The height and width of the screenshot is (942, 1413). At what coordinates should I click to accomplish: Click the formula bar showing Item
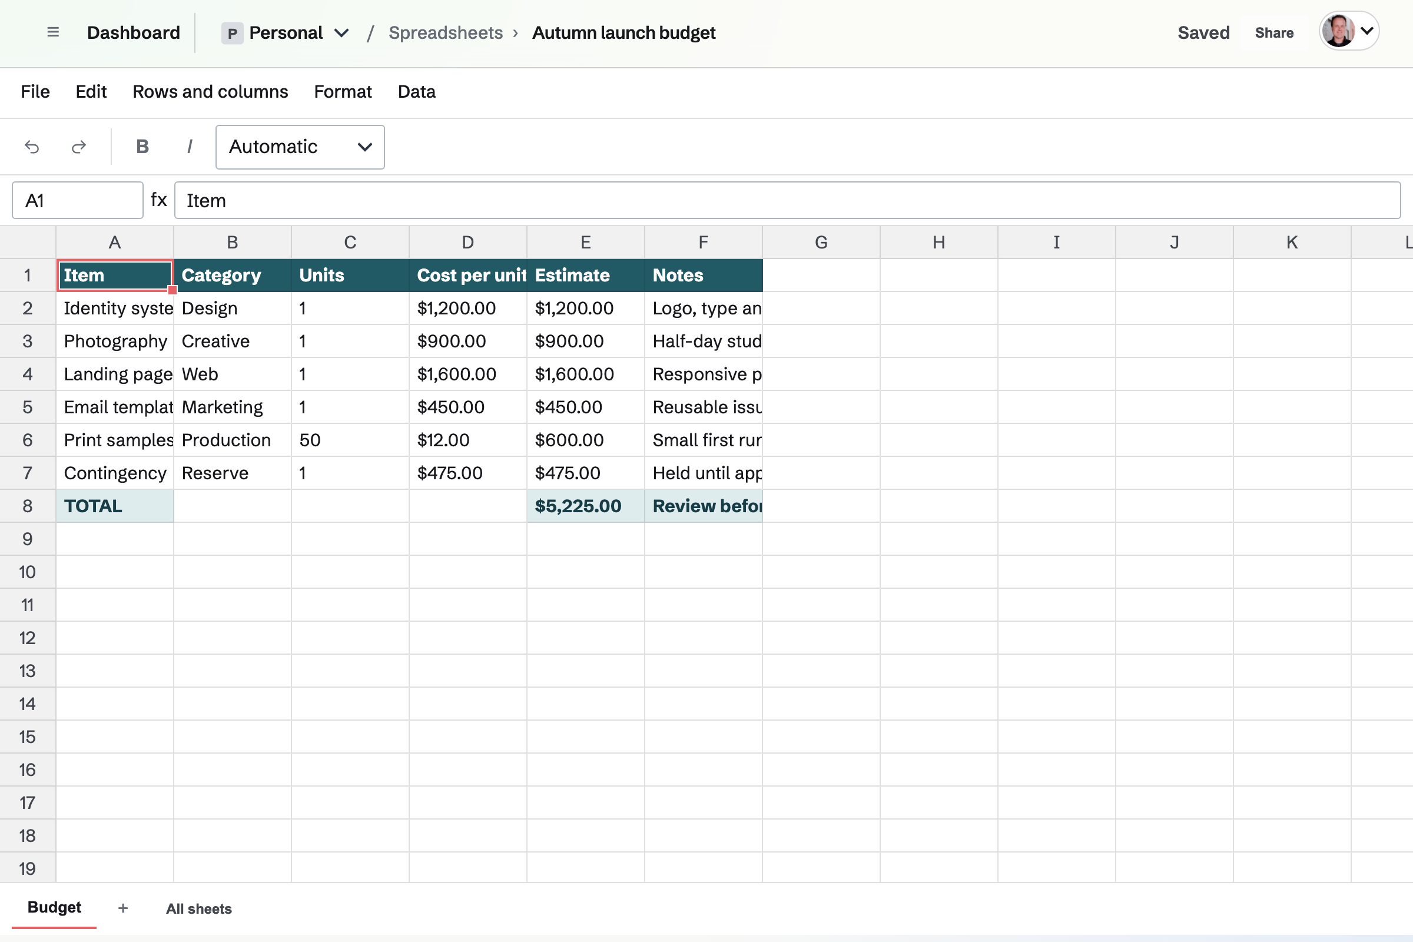[x=788, y=200]
